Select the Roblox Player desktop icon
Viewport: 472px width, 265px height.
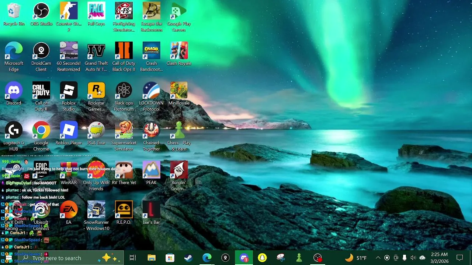(69, 134)
